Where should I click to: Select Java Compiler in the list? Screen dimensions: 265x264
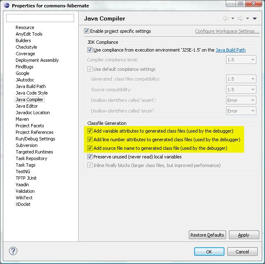(29, 99)
